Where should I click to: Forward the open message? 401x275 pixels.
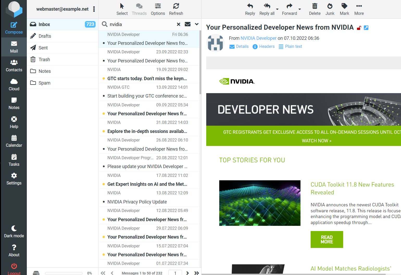point(289,9)
